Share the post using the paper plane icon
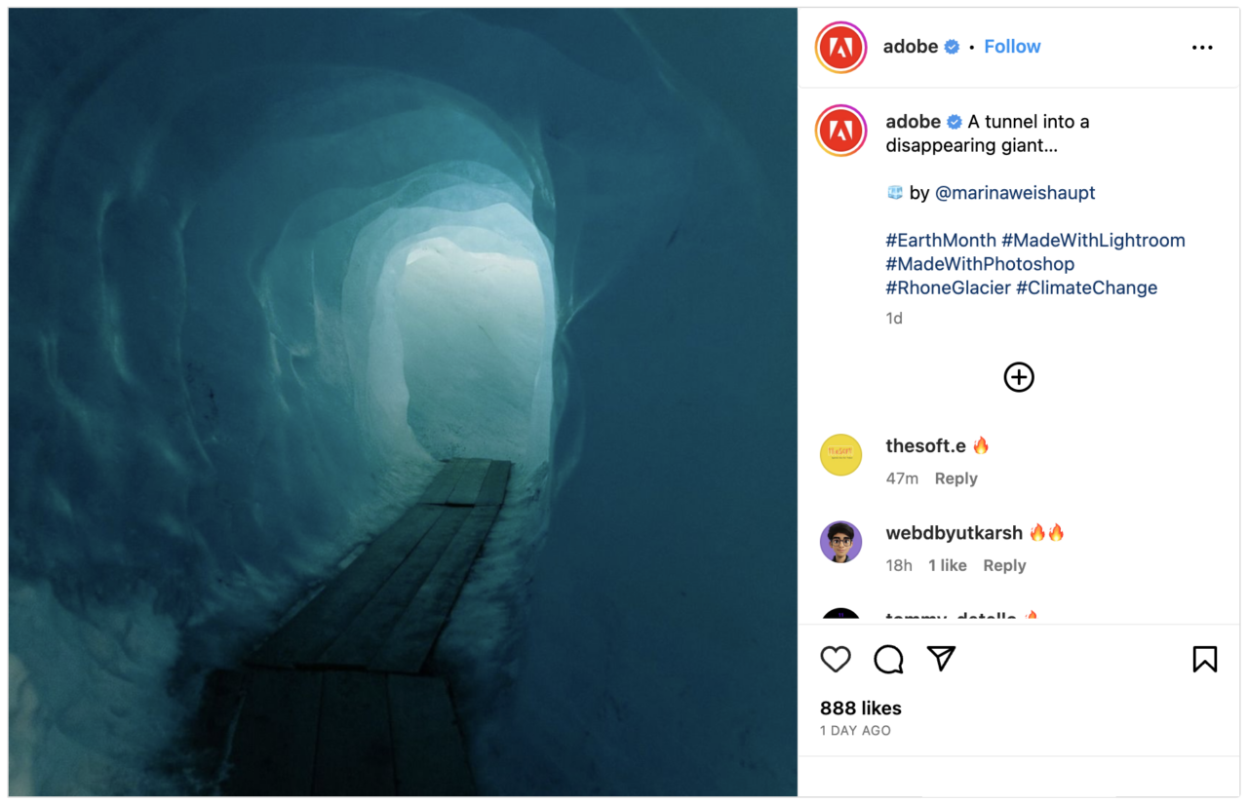 (939, 660)
